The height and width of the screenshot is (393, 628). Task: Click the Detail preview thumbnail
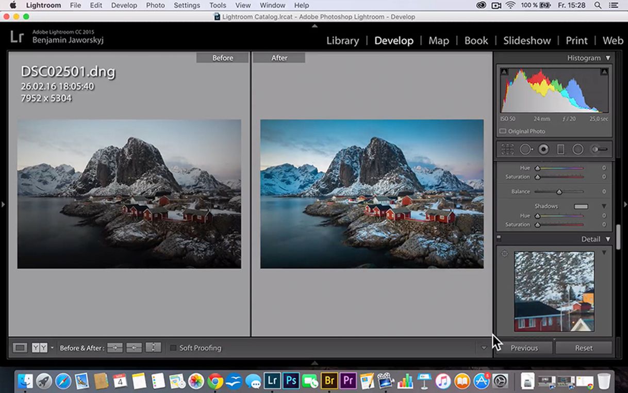554,291
